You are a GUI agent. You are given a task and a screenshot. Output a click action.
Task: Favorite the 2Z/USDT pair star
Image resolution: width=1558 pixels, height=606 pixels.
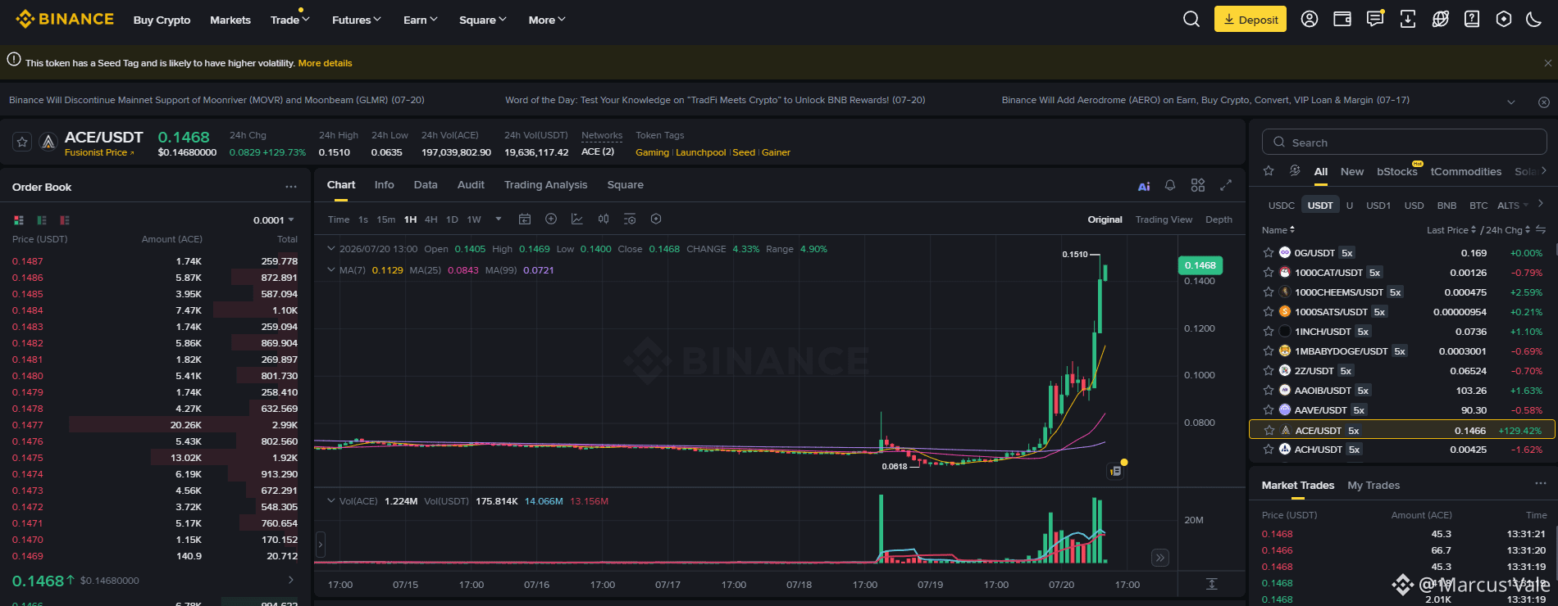tap(1269, 370)
